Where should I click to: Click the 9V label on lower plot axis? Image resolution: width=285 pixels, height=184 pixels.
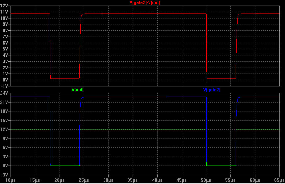5,138
